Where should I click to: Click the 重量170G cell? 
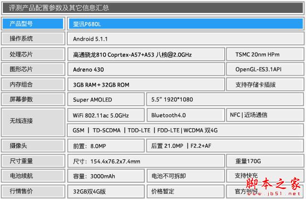point(265,161)
